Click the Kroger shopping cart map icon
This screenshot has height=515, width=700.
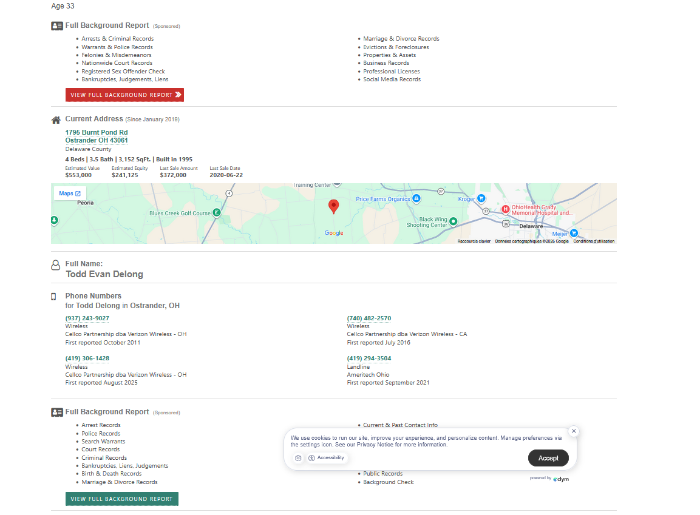pos(481,198)
